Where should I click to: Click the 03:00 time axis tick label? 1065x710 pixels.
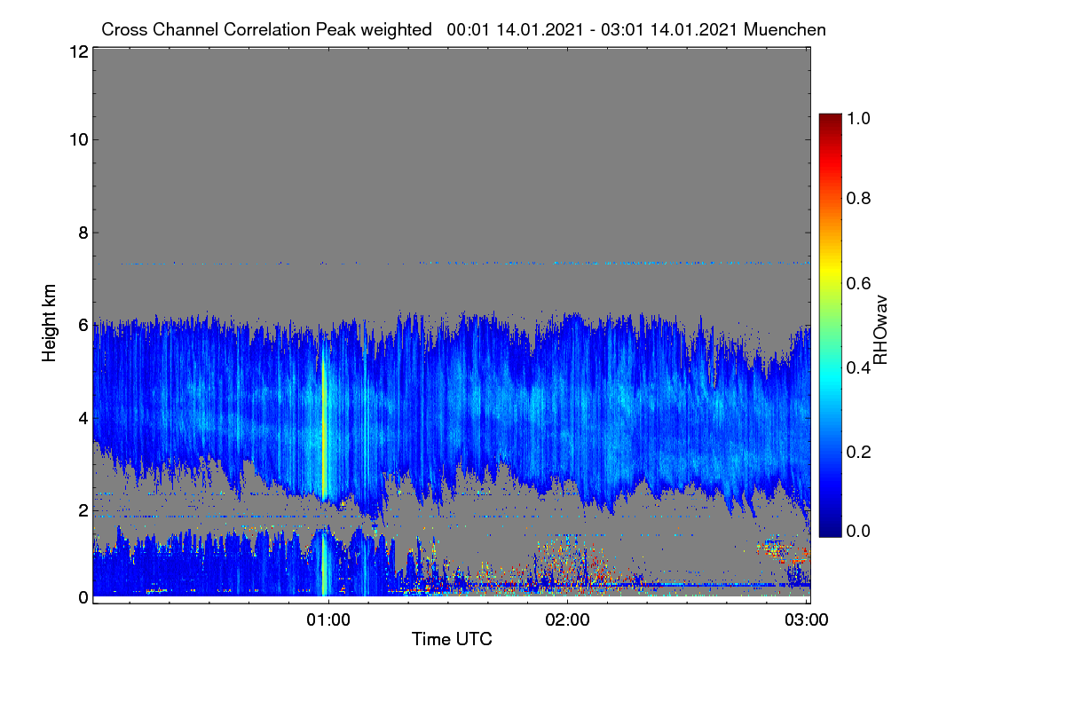807,619
